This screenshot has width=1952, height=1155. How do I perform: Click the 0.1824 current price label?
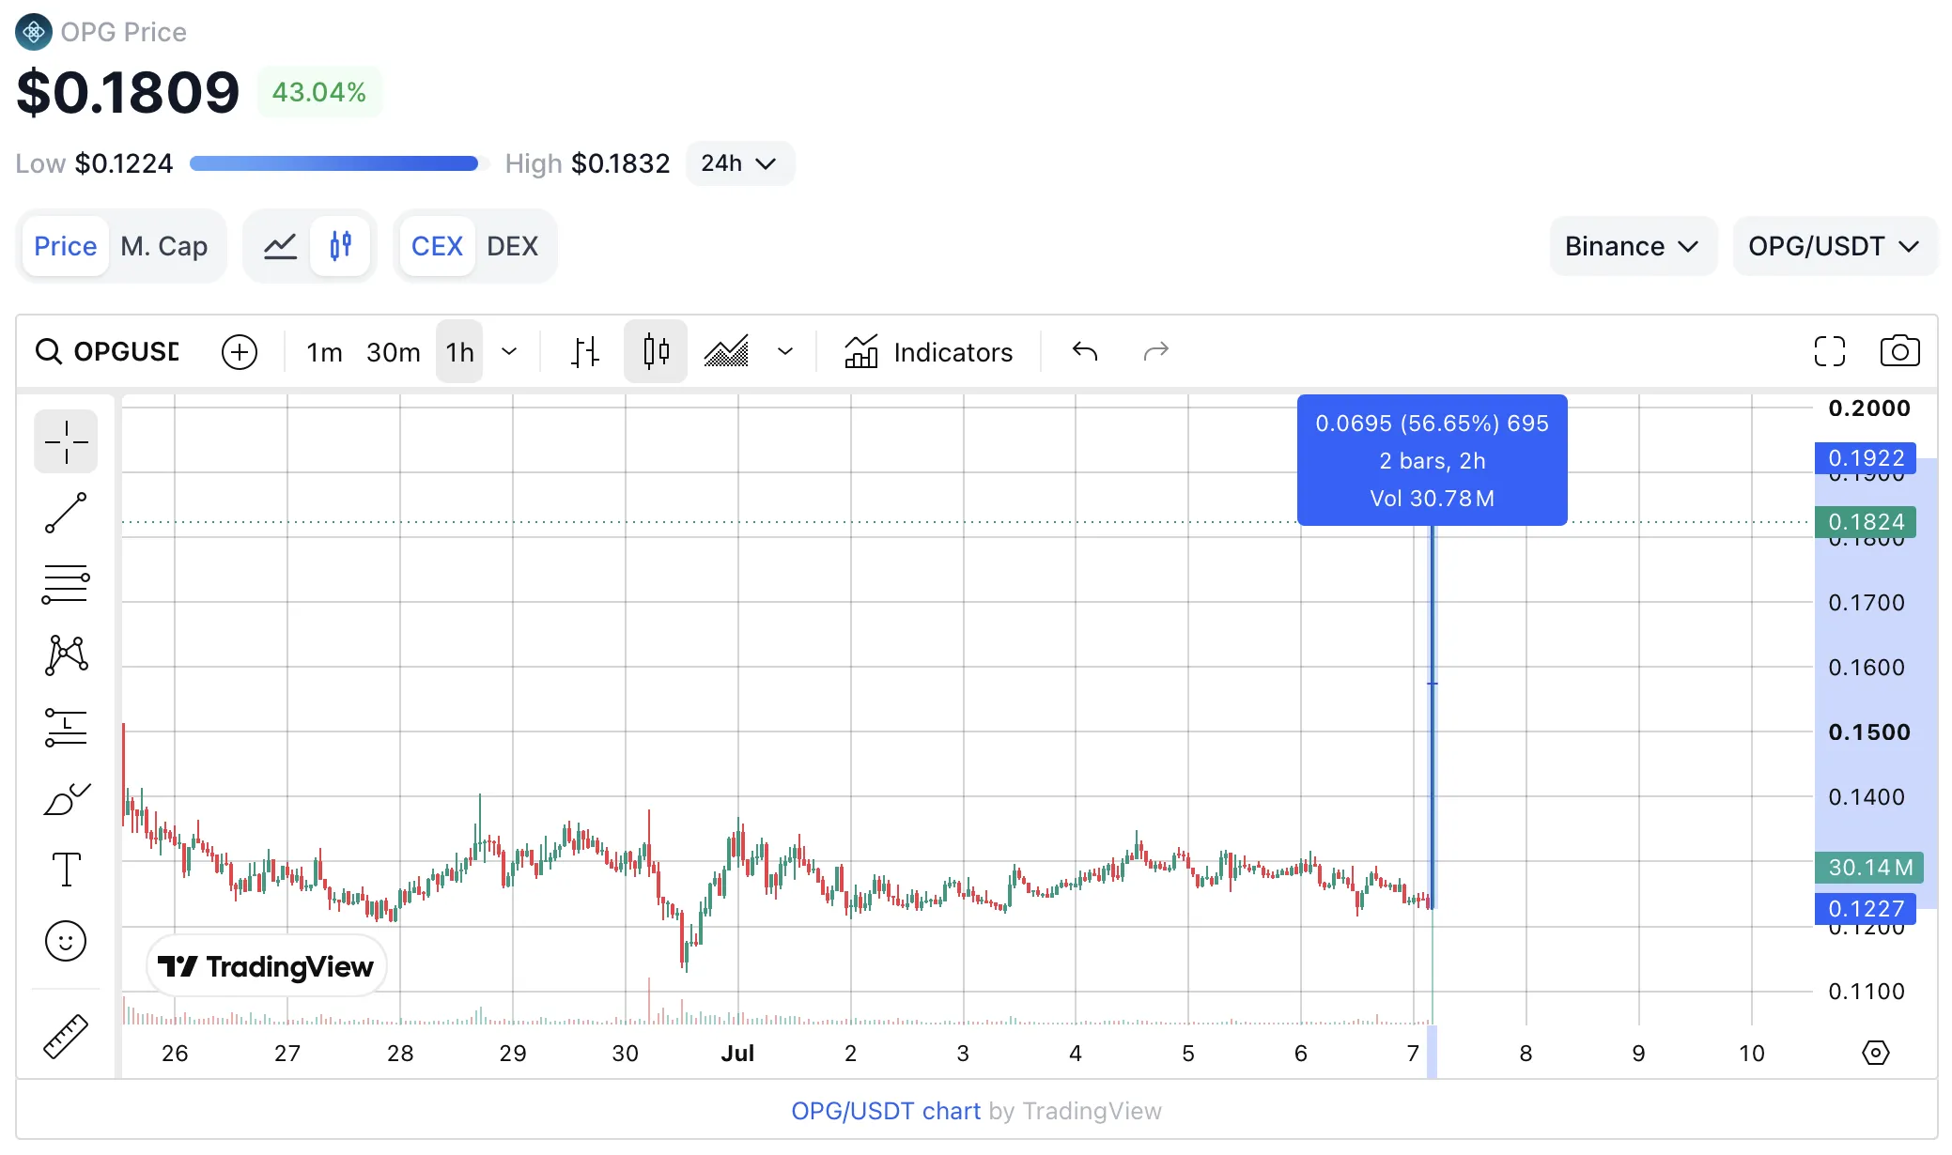pos(1866,522)
